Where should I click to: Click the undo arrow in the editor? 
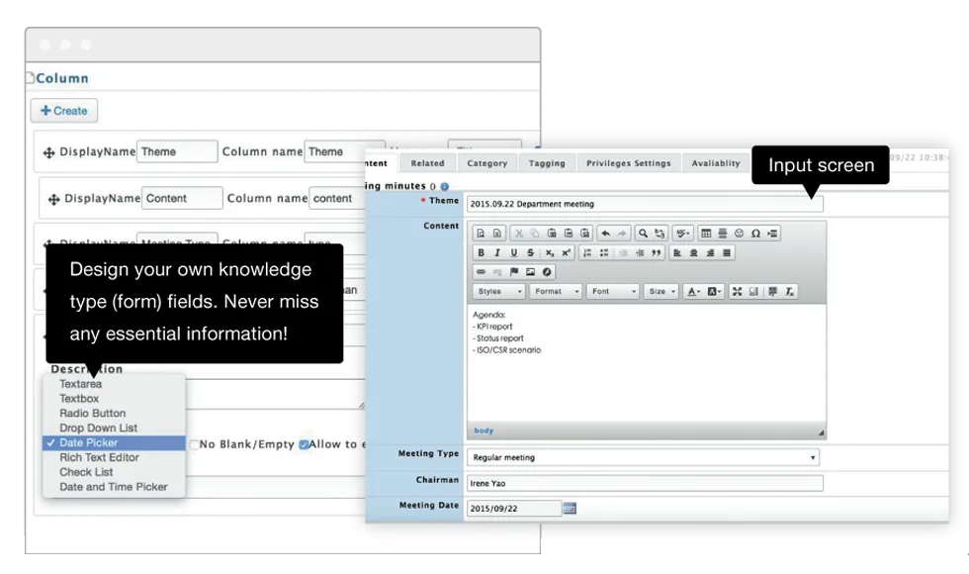(605, 234)
